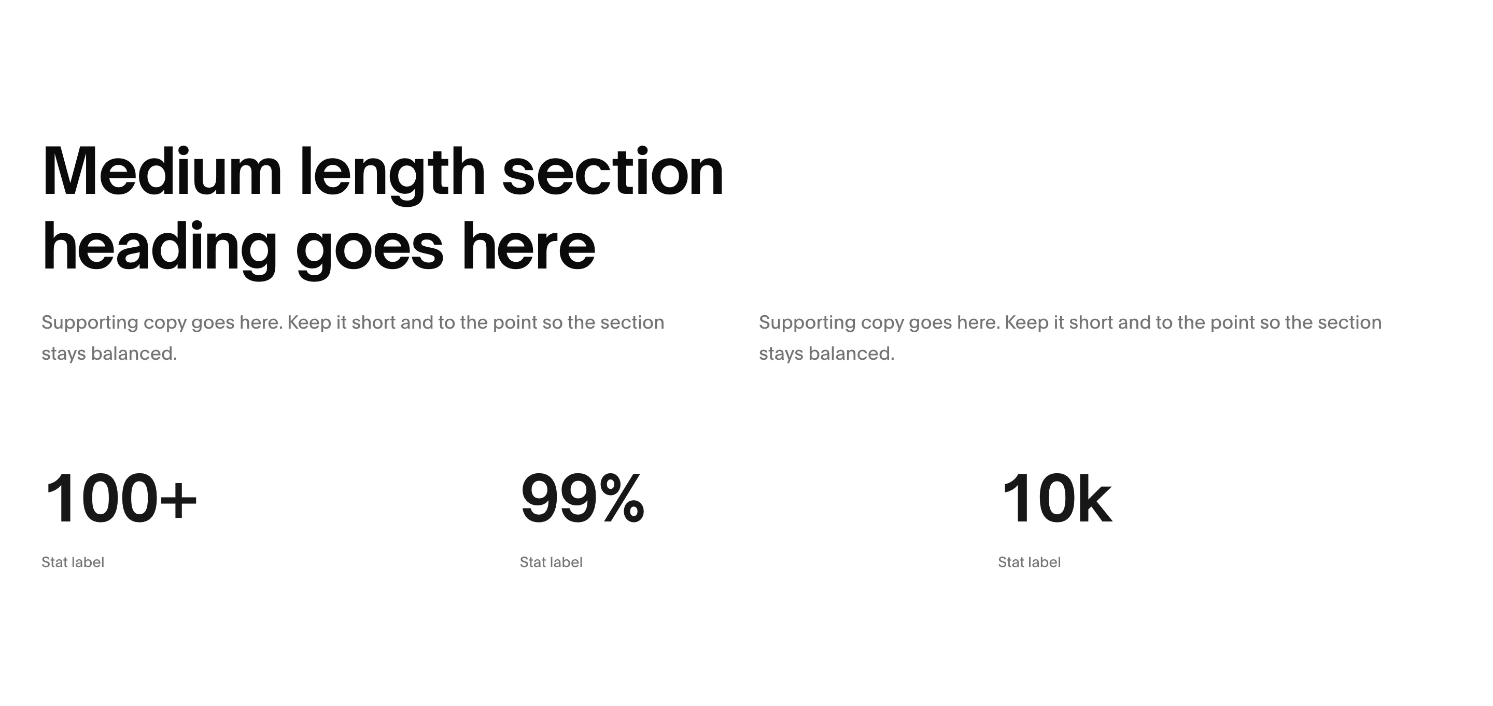Click the word "goes" in the heading
This screenshot has height=706, width=1493.
[370, 250]
